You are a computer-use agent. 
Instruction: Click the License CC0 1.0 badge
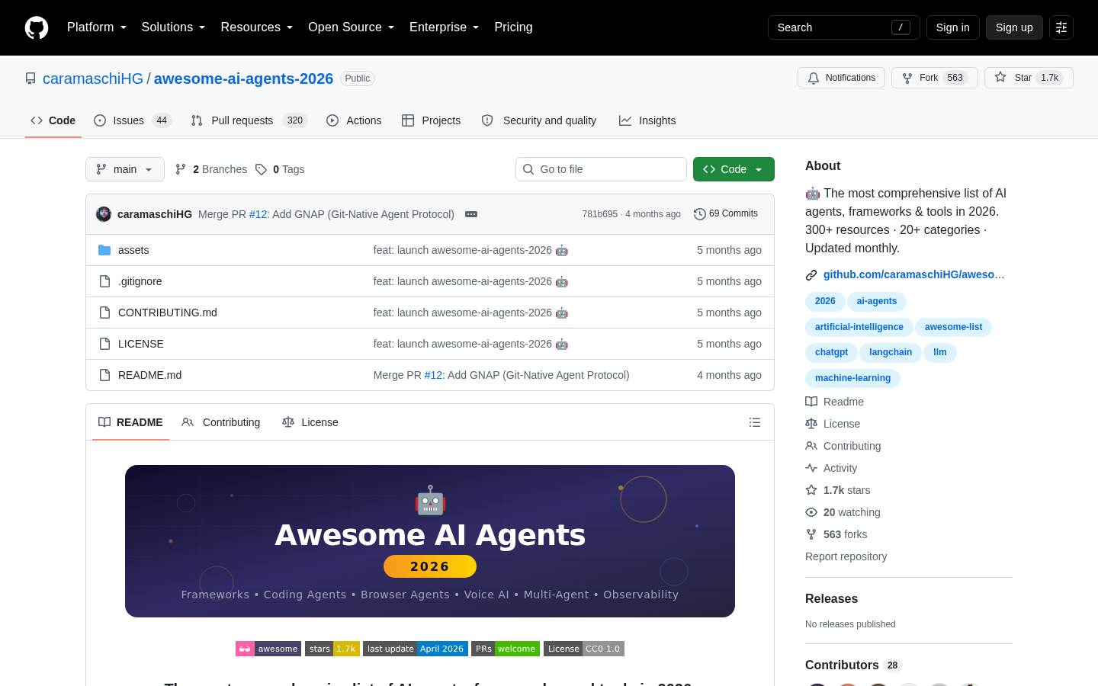tap(584, 649)
